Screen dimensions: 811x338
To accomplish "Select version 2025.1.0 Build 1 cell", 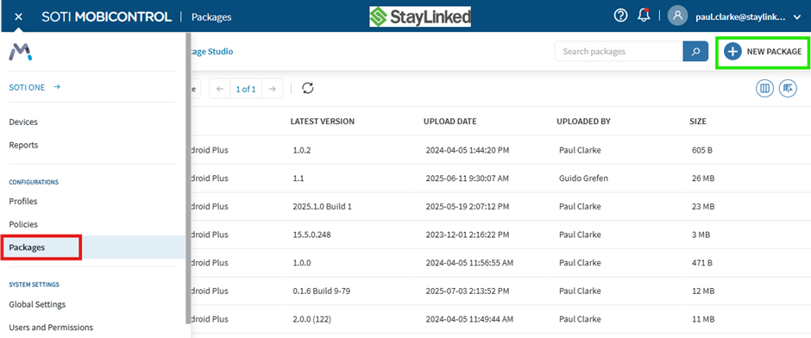I will click(x=322, y=206).
